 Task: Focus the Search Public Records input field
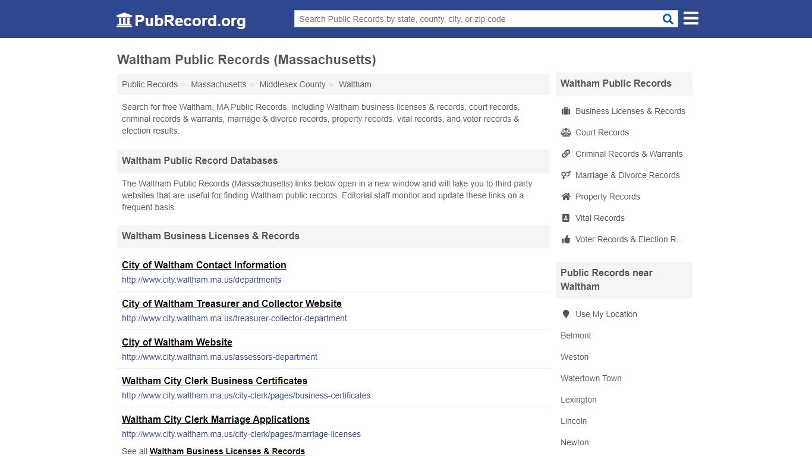[477, 19]
